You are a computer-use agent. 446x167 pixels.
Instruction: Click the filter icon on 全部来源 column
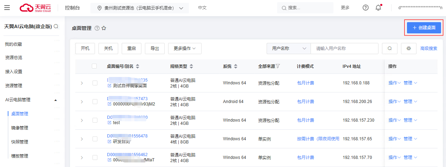pos(278,66)
